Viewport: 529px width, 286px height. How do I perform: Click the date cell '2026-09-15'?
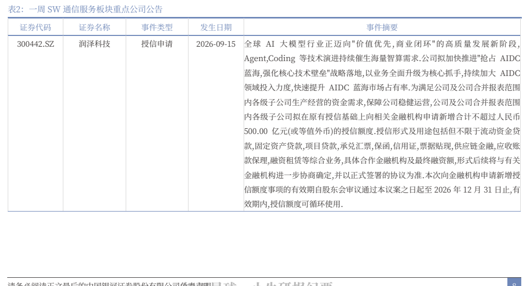[216, 44]
